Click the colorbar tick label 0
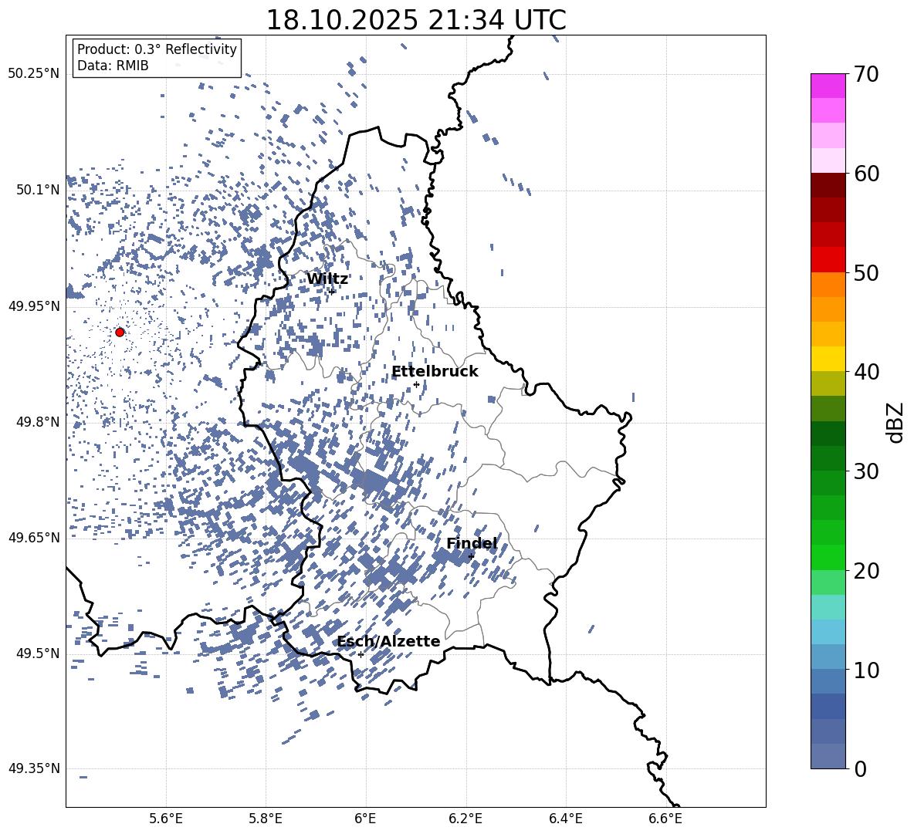914x834 pixels. pos(860,769)
